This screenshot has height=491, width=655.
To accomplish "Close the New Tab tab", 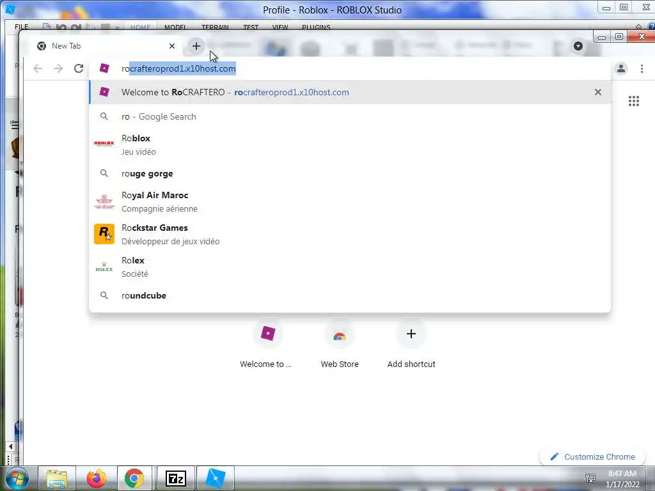I will click(x=172, y=46).
